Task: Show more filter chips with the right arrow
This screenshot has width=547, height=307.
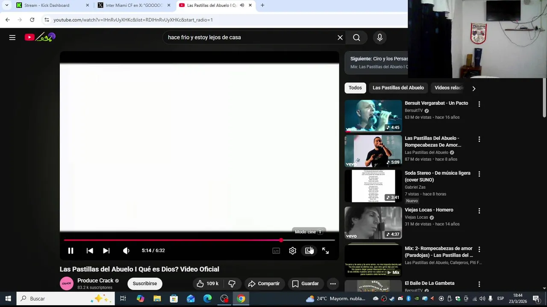Action: 473,88
